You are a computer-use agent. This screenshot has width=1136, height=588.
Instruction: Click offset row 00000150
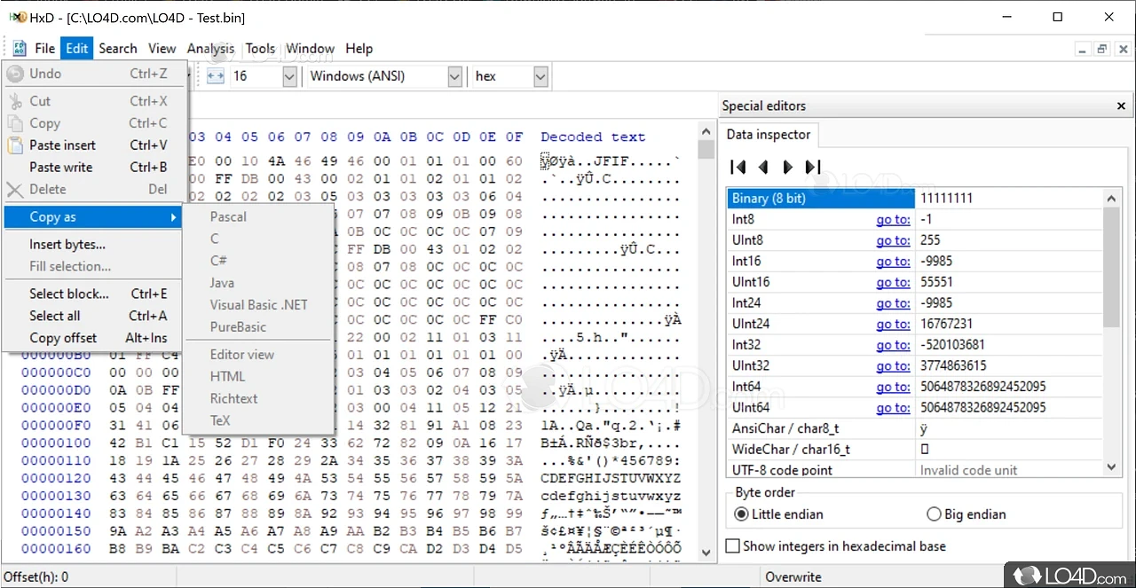56,530
